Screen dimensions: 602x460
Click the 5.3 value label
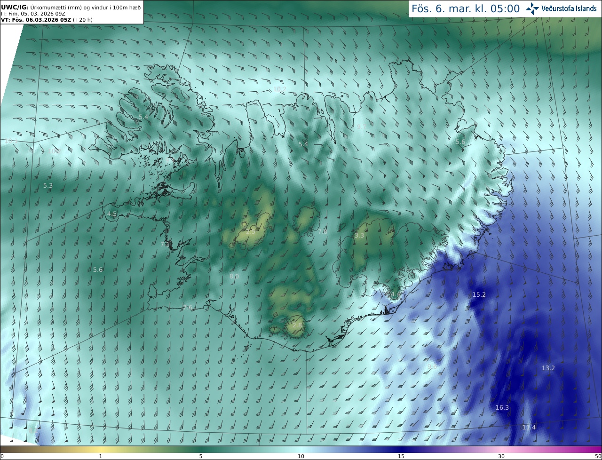(48, 185)
